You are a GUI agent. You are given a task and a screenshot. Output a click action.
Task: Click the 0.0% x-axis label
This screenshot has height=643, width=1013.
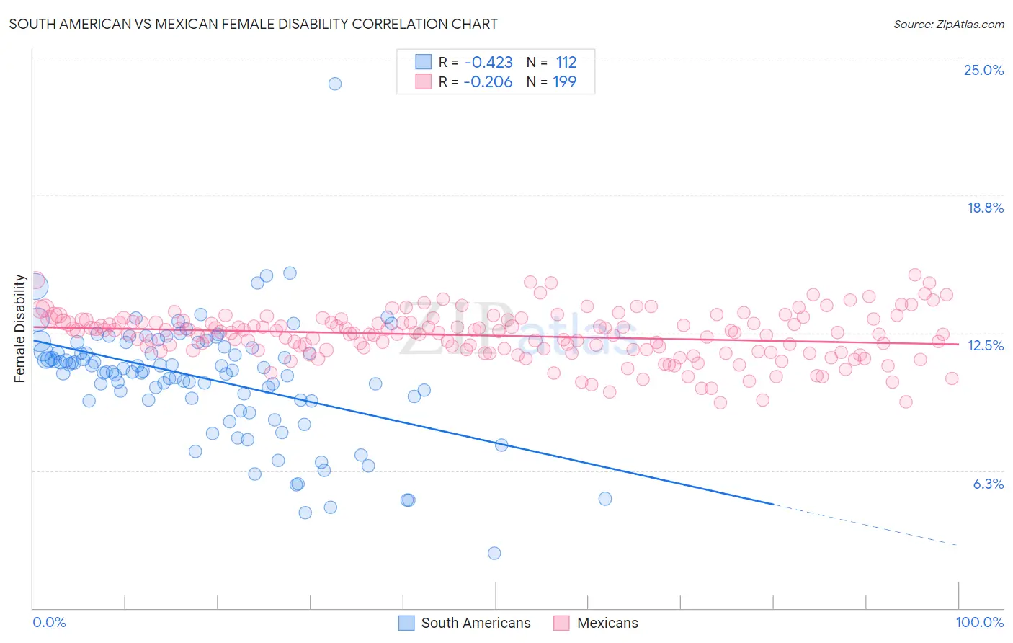point(50,622)
